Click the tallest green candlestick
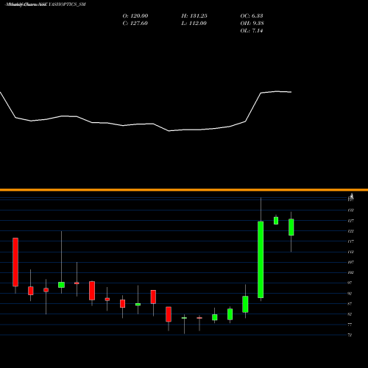 [x=261, y=260]
